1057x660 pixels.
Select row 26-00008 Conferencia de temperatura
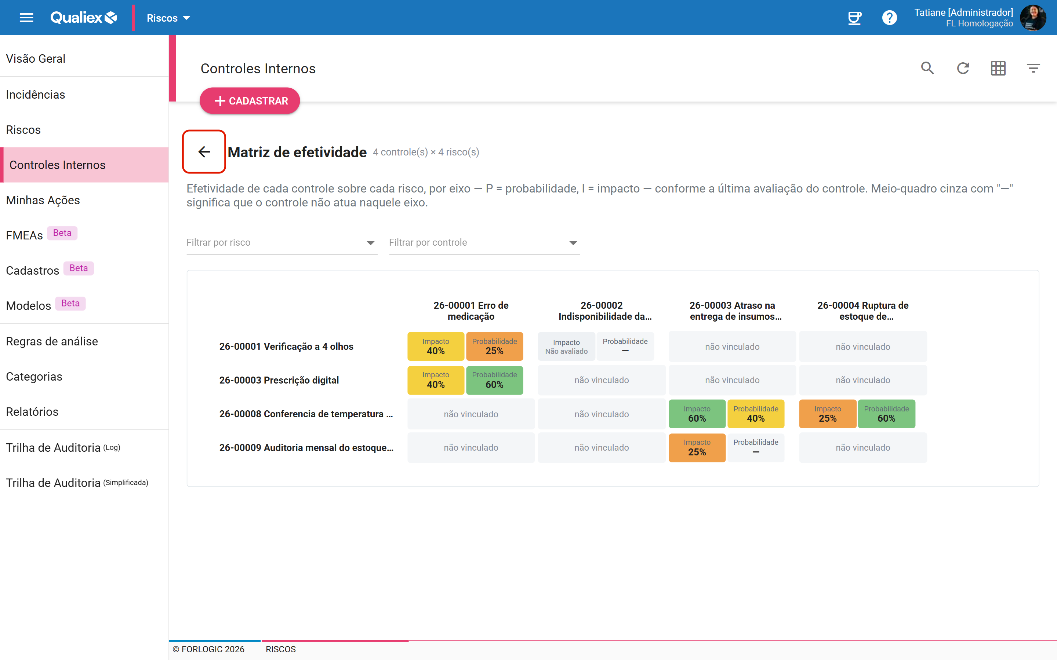306,414
